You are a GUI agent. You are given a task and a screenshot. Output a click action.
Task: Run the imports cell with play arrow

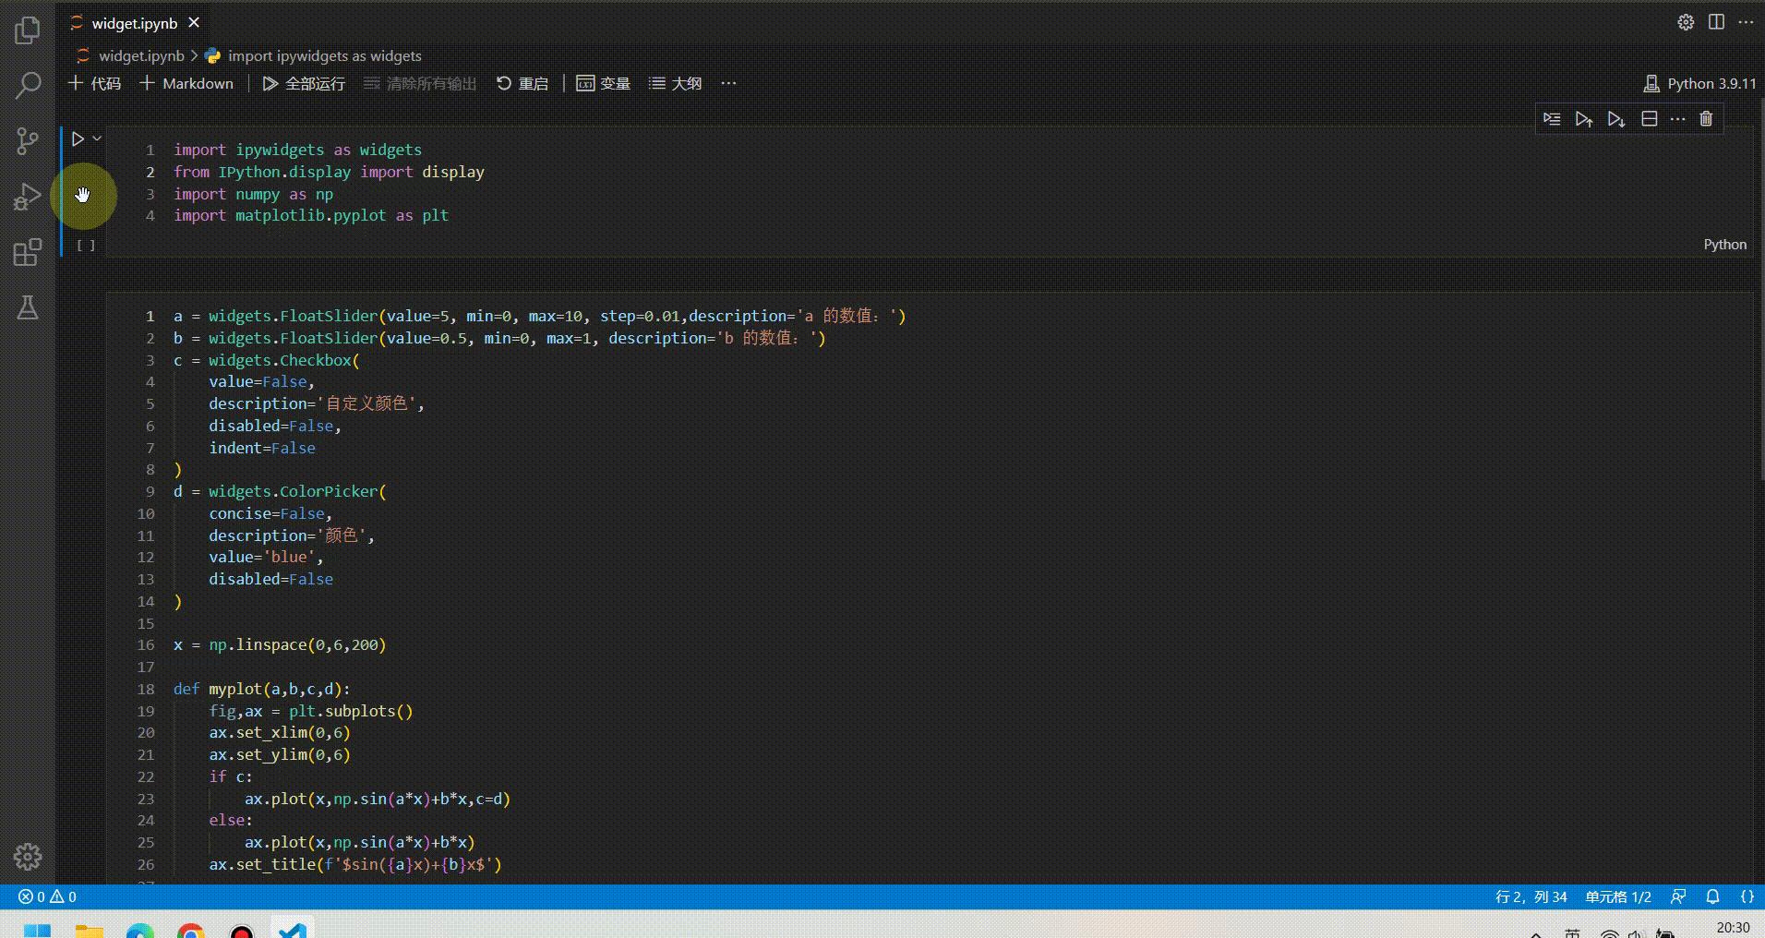77,138
